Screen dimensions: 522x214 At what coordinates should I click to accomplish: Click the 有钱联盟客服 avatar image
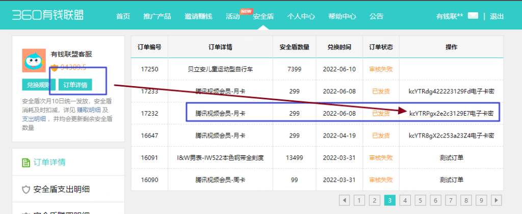(34, 61)
